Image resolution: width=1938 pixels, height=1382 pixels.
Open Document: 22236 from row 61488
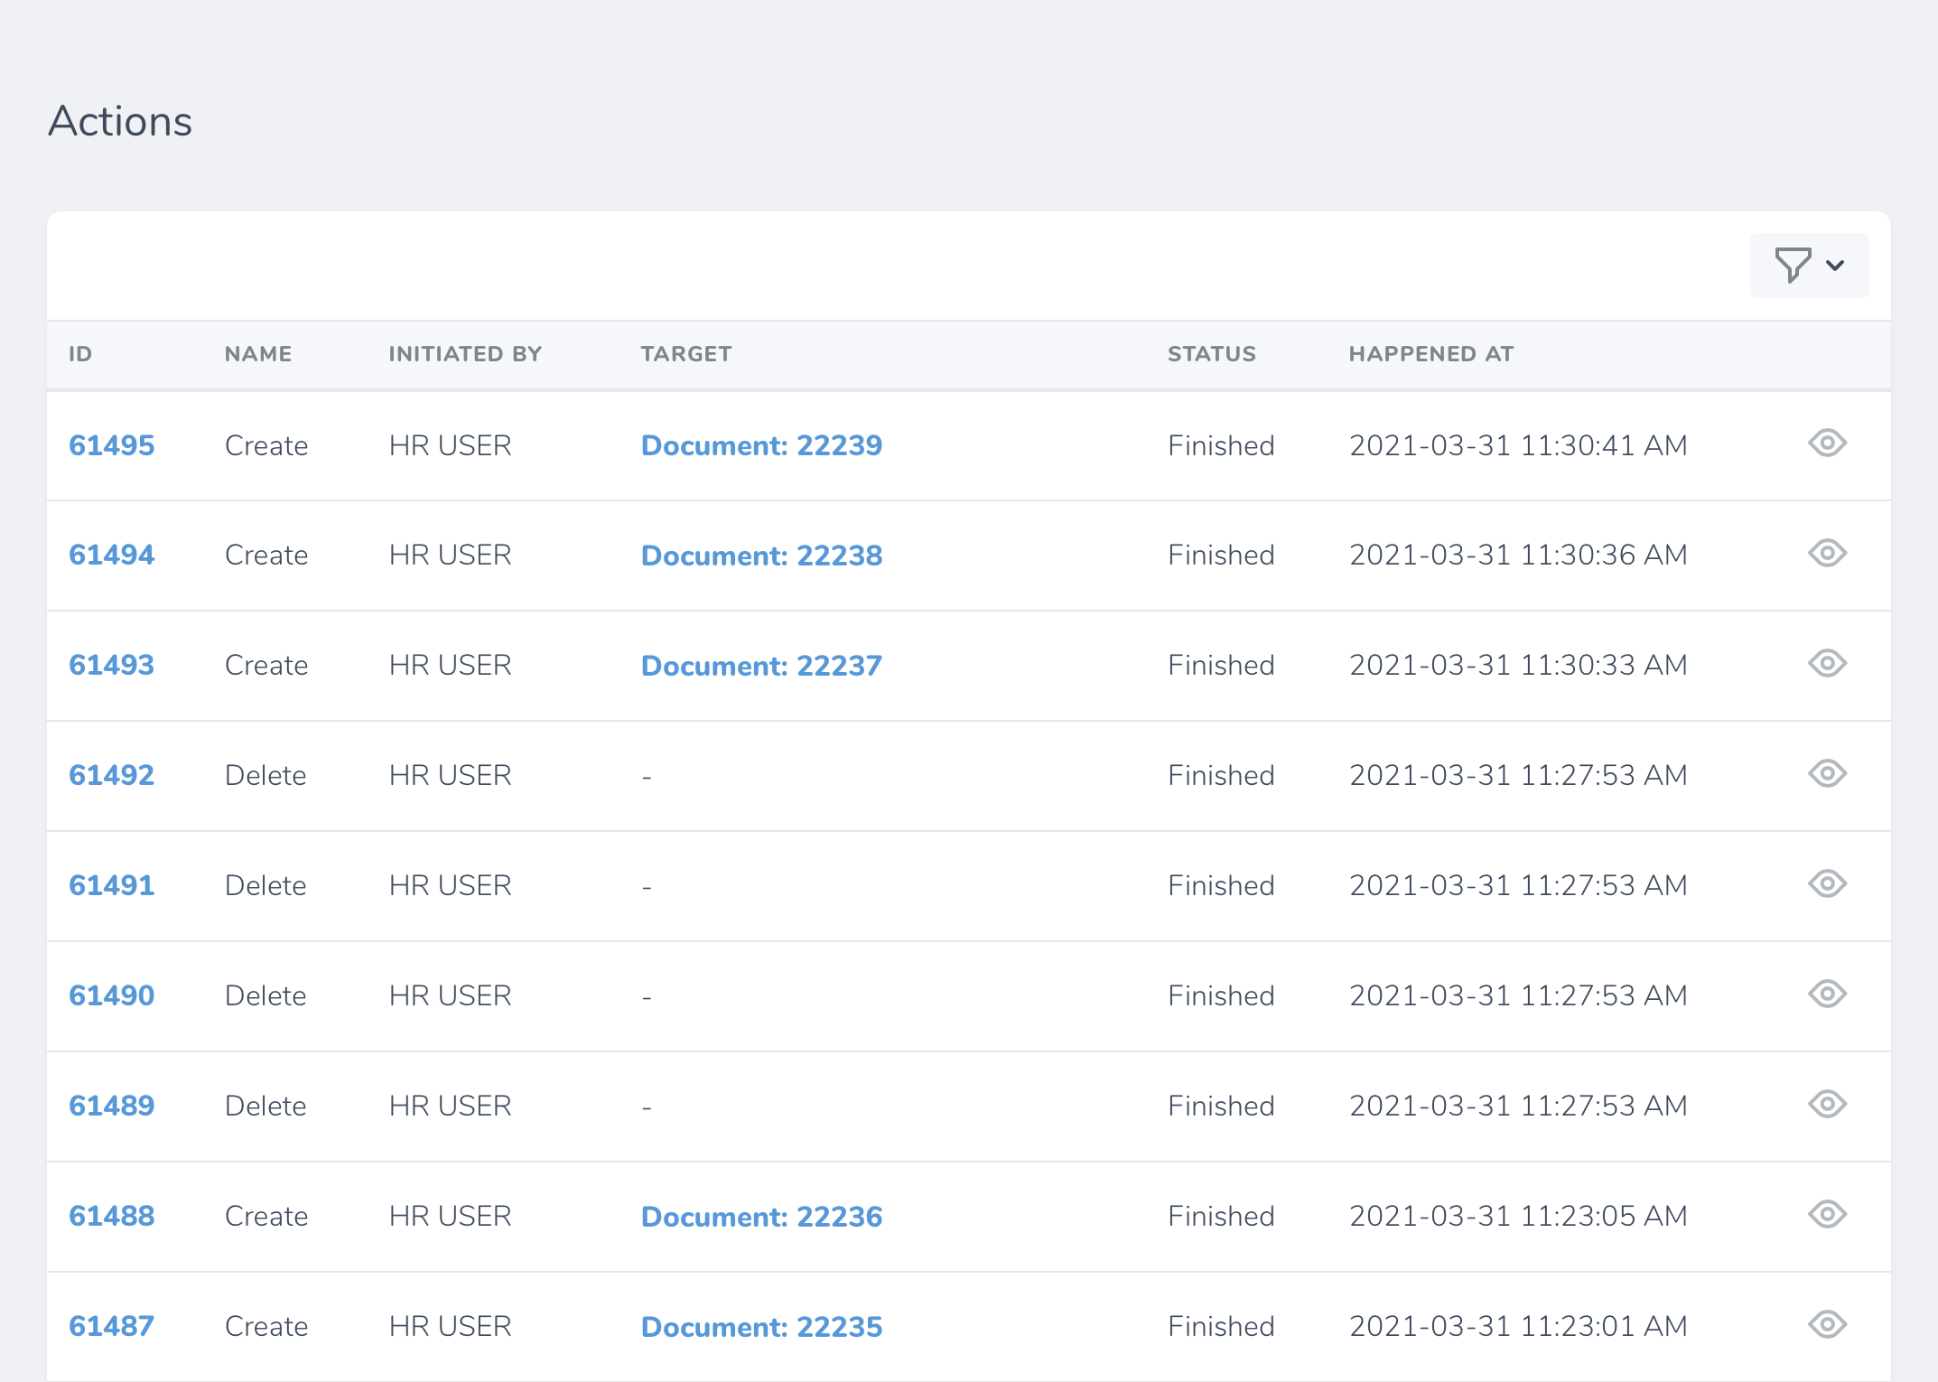pyautogui.click(x=761, y=1216)
